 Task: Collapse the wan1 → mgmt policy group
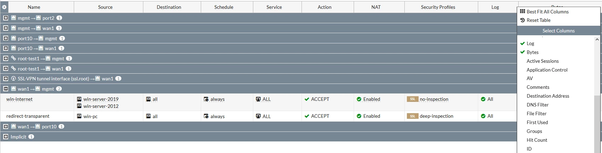(x=6, y=89)
